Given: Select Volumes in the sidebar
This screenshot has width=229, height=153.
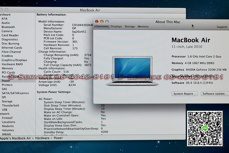Looking at the screenshot, I should pos(8,130).
